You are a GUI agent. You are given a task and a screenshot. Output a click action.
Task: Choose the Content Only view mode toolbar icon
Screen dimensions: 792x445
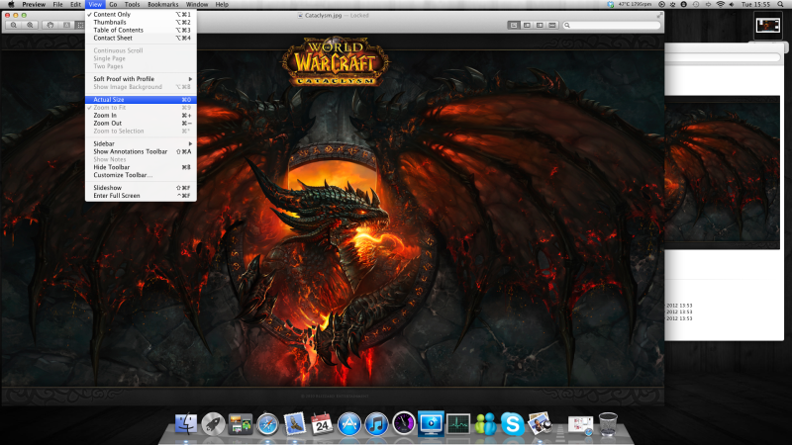pos(514,26)
